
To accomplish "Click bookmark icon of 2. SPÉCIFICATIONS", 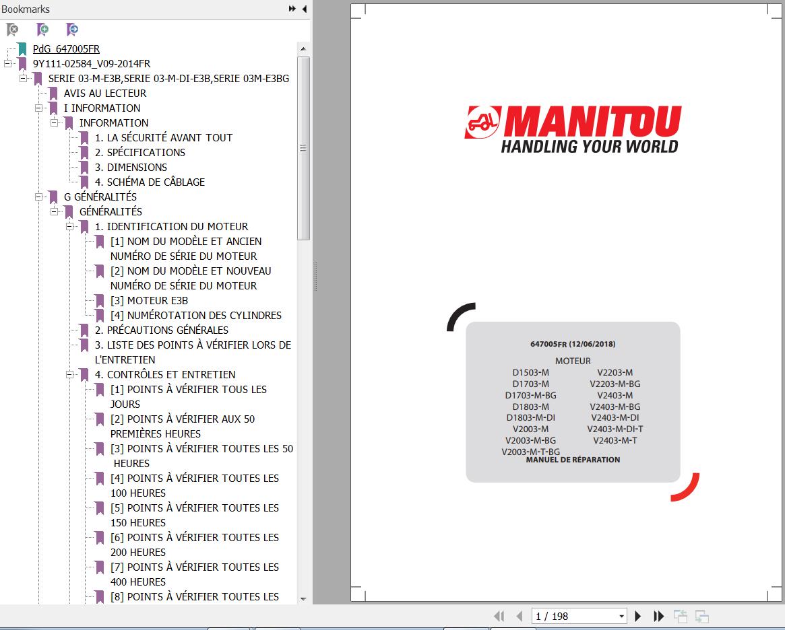I will [x=84, y=153].
